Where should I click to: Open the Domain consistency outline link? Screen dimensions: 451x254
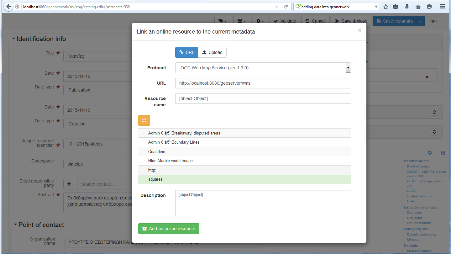click(x=422, y=234)
